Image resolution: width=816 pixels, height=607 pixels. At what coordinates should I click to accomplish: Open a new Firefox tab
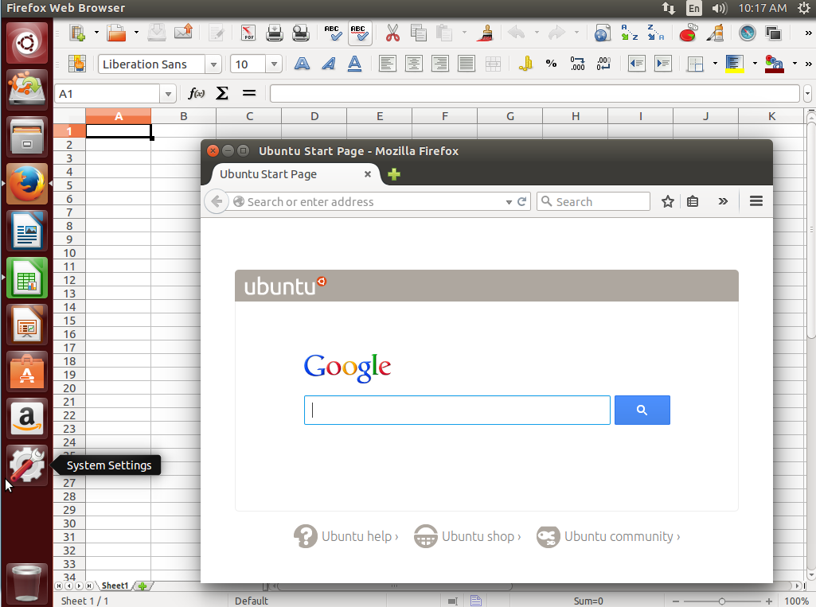[394, 174]
